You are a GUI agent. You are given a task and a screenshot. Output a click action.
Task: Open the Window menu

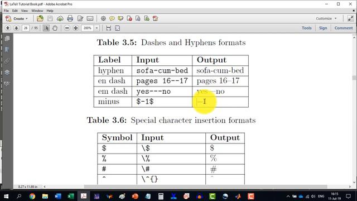coord(37,11)
